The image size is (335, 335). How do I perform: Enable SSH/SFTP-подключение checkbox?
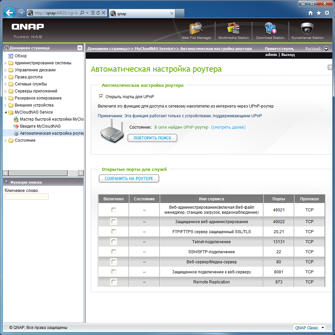(x=114, y=252)
